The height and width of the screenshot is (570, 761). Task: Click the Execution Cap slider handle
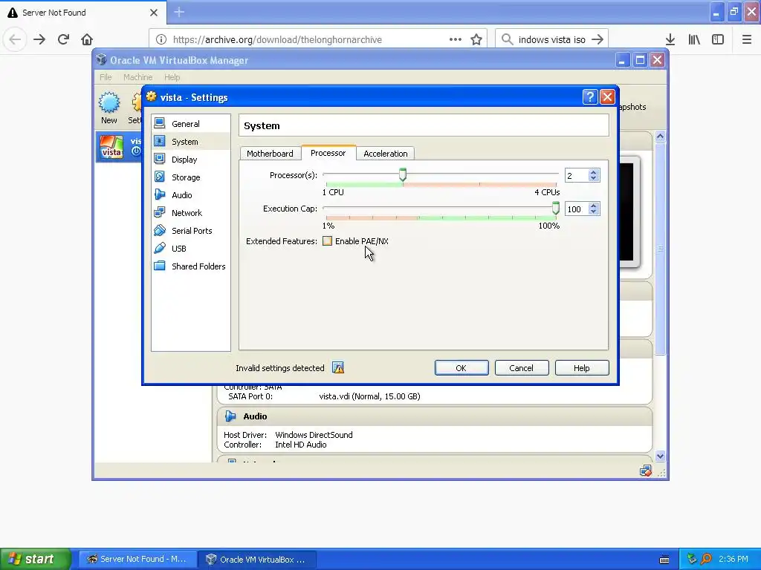pyautogui.click(x=556, y=208)
